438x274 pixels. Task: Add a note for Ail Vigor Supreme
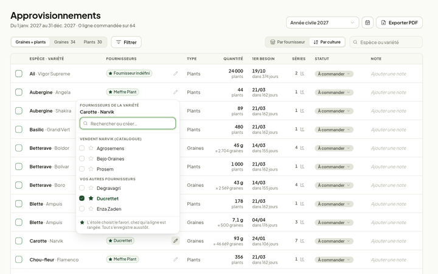388,74
